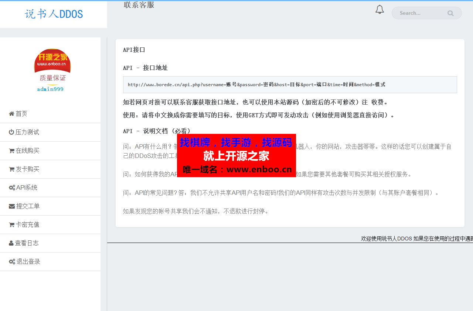Click the power icon beside 压力测试

[11, 132]
